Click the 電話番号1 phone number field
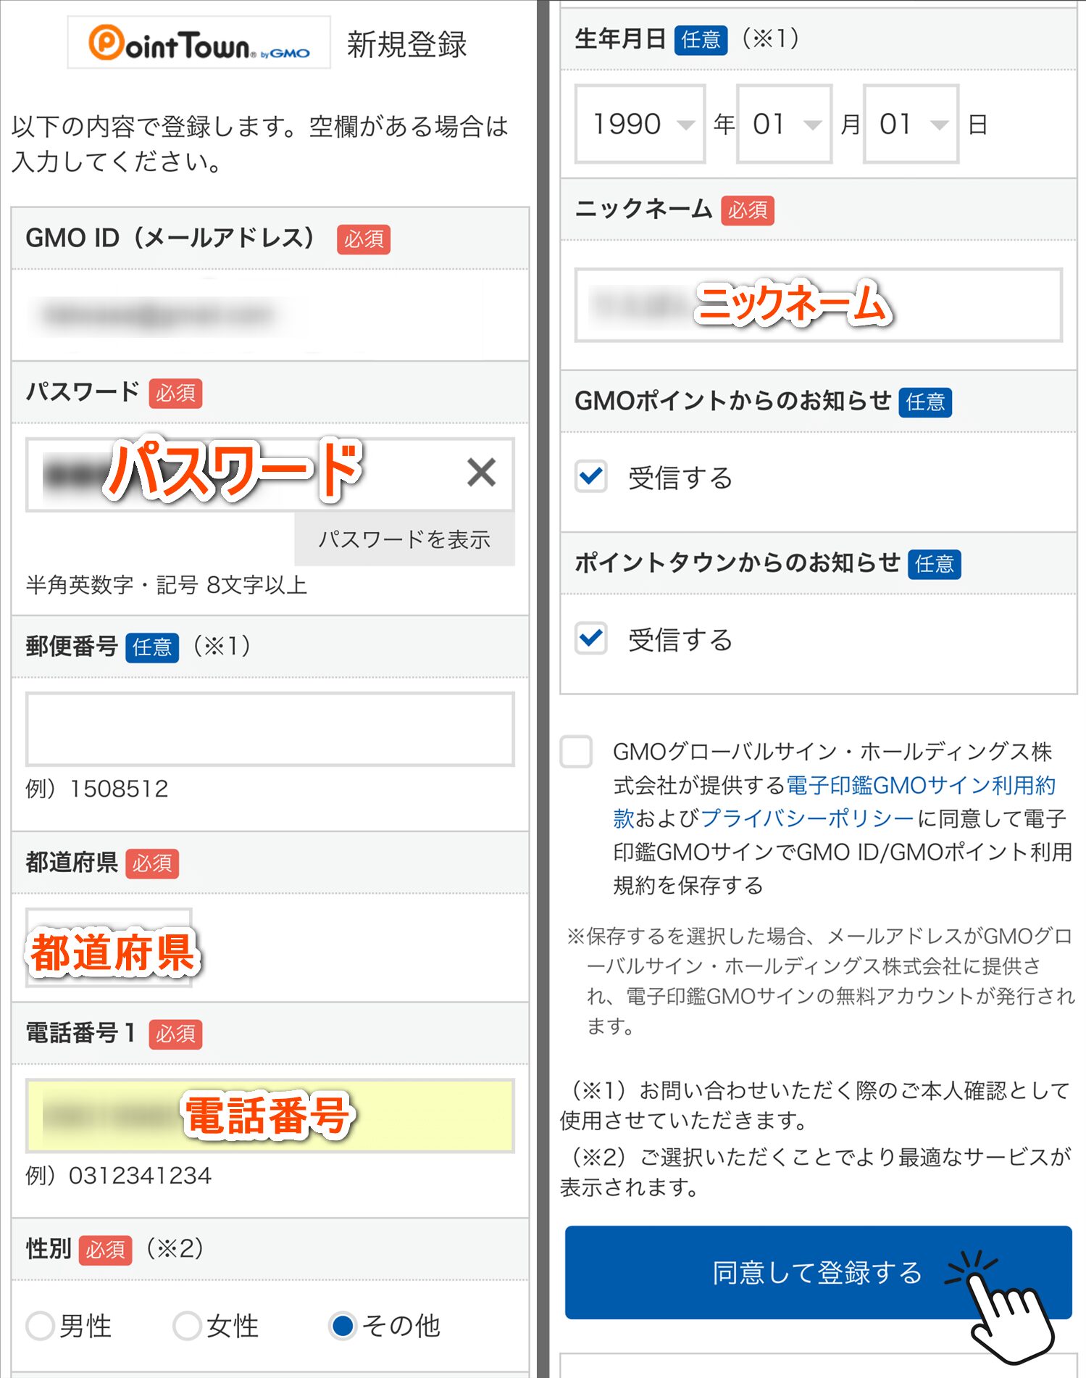The width and height of the screenshot is (1086, 1378). point(270,1116)
